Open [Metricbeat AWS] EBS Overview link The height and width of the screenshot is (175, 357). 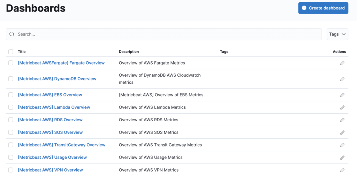point(50,95)
